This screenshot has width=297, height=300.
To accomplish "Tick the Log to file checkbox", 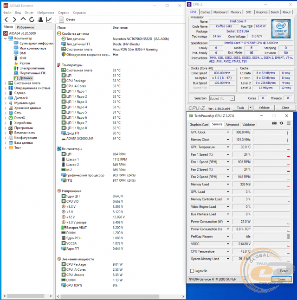I will click(x=192, y=271).
